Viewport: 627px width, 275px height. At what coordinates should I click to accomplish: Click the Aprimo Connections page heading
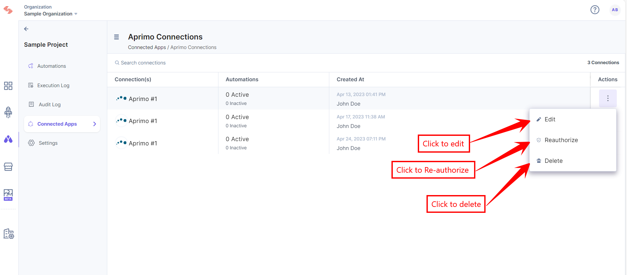[165, 37]
